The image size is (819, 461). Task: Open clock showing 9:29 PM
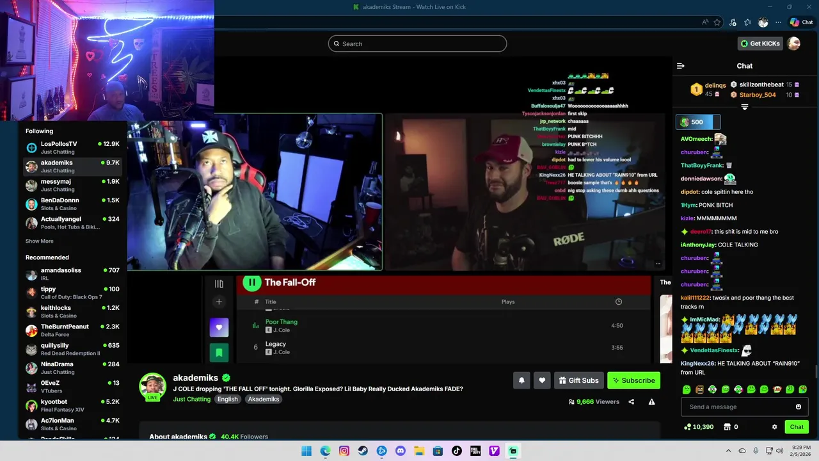800,446
